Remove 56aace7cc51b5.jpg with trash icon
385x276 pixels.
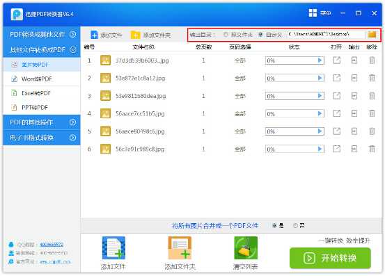click(x=372, y=113)
